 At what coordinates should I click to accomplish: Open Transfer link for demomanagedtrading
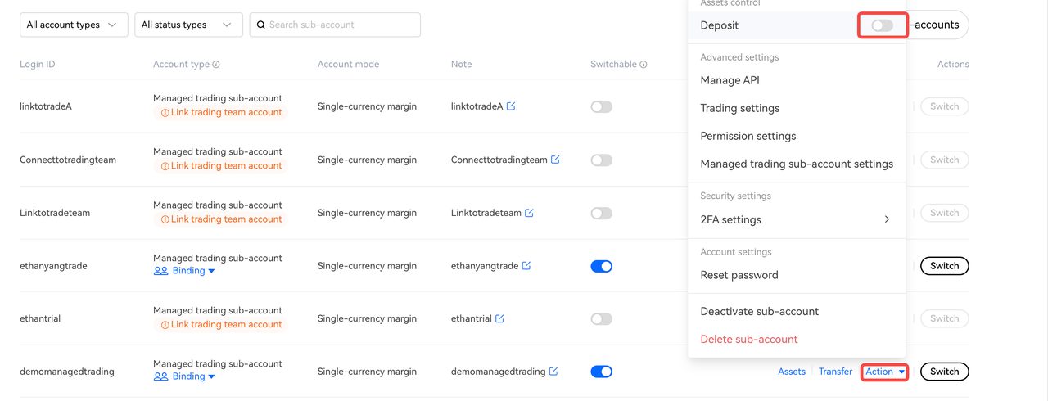[x=835, y=372]
